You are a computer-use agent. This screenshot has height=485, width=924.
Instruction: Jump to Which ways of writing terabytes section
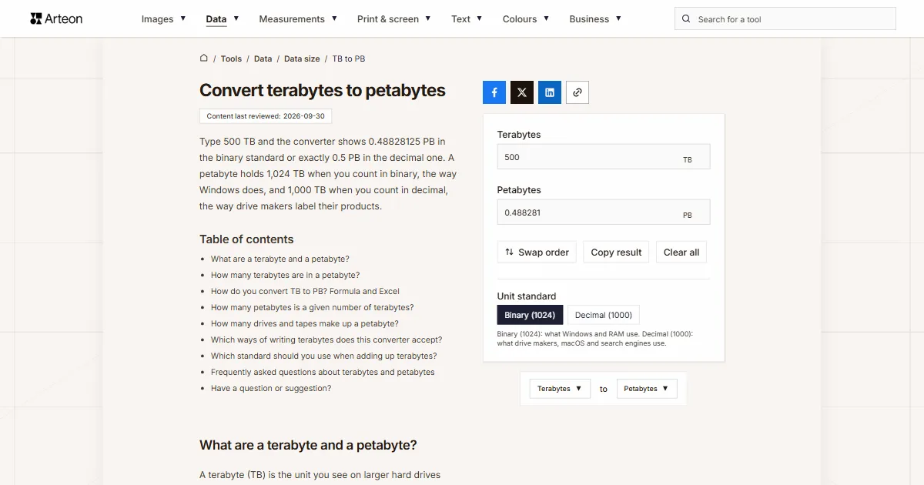pos(326,340)
